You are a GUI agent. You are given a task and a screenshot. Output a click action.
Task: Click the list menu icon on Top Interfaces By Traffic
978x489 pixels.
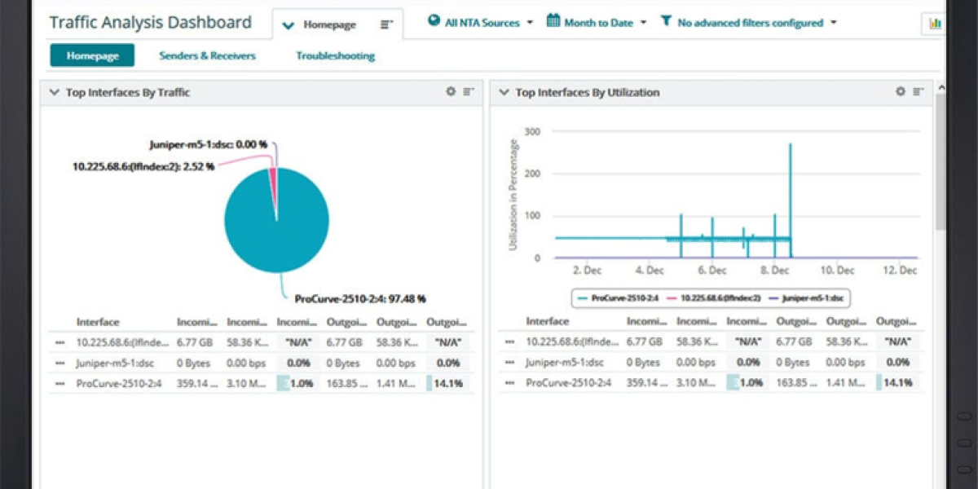469,93
